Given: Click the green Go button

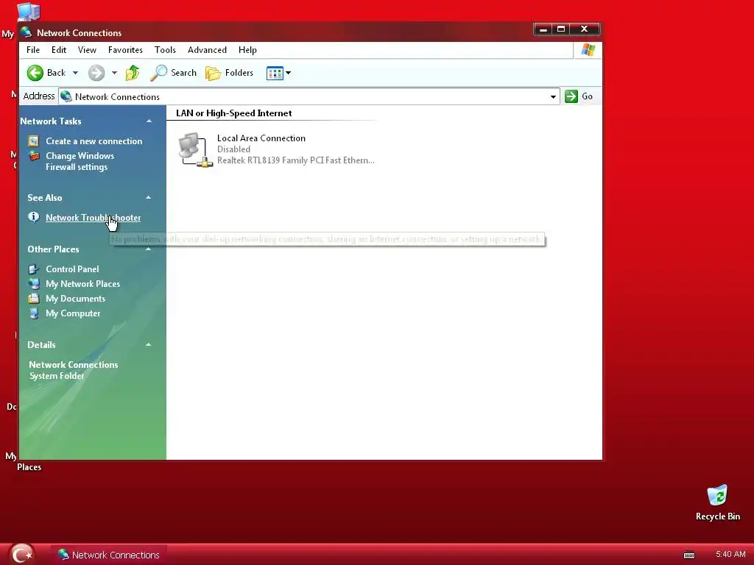Looking at the screenshot, I should click(579, 96).
